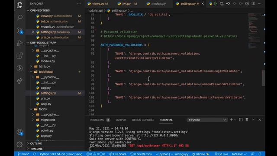
Task: Open the djangoproject password validators link
Action: tap(171, 36)
